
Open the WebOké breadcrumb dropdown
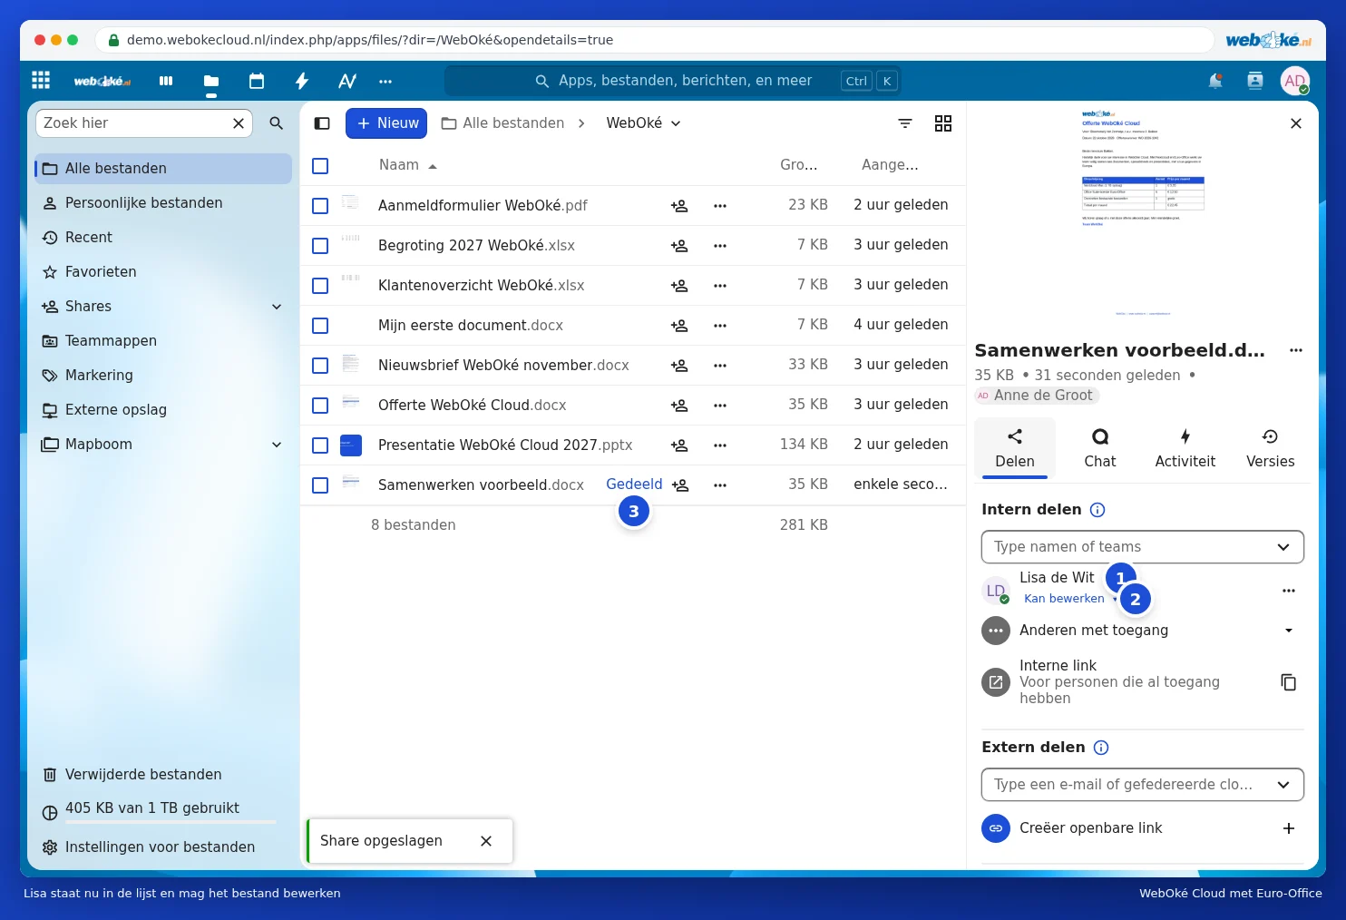coord(643,123)
